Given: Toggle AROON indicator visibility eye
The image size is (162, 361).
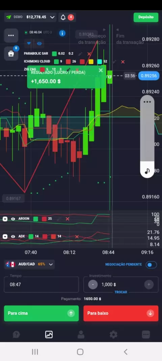Looking at the screenshot, I should click(x=13, y=219).
